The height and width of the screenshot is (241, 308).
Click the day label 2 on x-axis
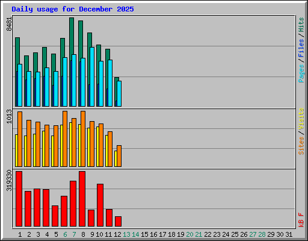pyautogui.click(x=29, y=234)
